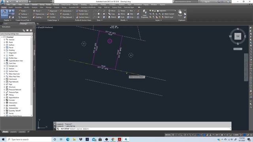Image resolution: width=253 pixels, height=142 pixels.
Task: Choose the Mirror tool
Action: pos(121,14)
